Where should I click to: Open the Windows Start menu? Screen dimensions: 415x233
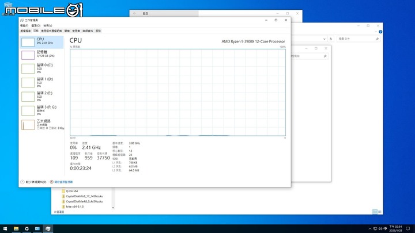(x=5, y=229)
